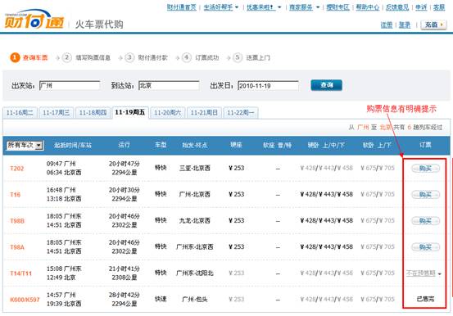Click T202 soft sleeper price ¥675/¥705

[378, 168]
